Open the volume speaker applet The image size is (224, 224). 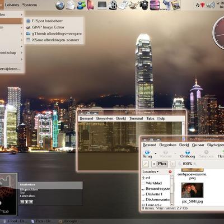[211, 5]
